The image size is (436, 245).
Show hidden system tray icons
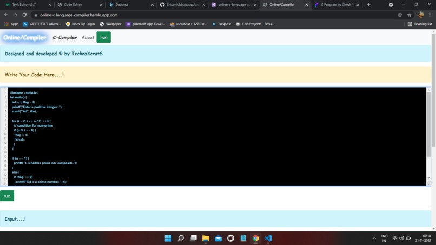[x=374, y=239]
